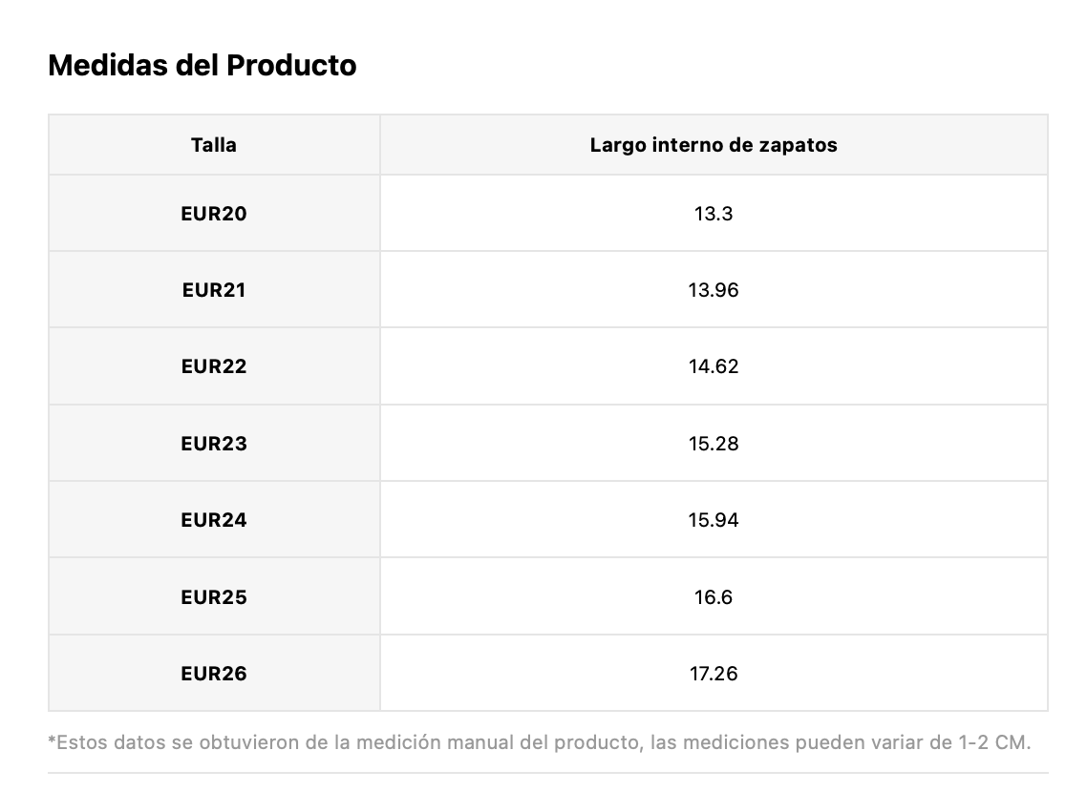Viewport: 1087px width, 792px height.
Task: Click the EUR23 size cell
Action: (x=214, y=443)
